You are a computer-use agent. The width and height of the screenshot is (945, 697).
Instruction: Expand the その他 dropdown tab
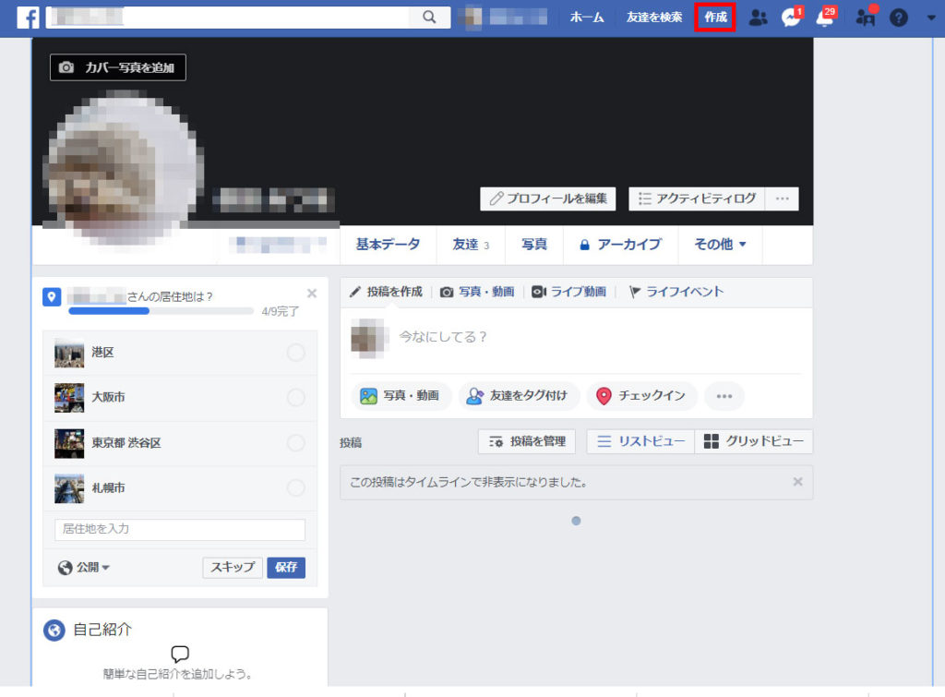720,245
